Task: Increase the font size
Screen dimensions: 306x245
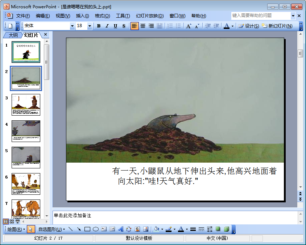Action: 189,26
